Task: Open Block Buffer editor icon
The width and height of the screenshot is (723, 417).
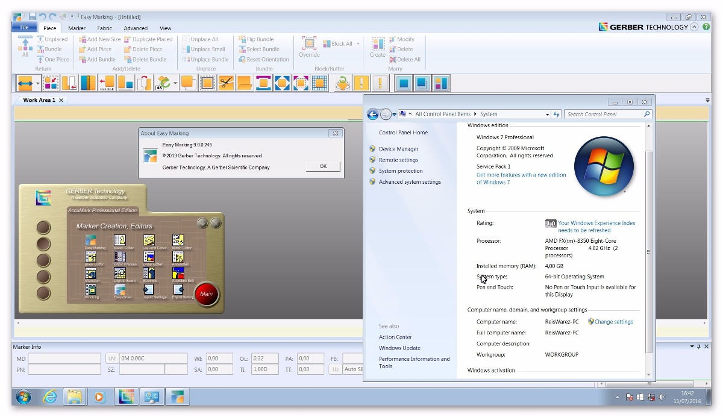Action: coord(91,257)
